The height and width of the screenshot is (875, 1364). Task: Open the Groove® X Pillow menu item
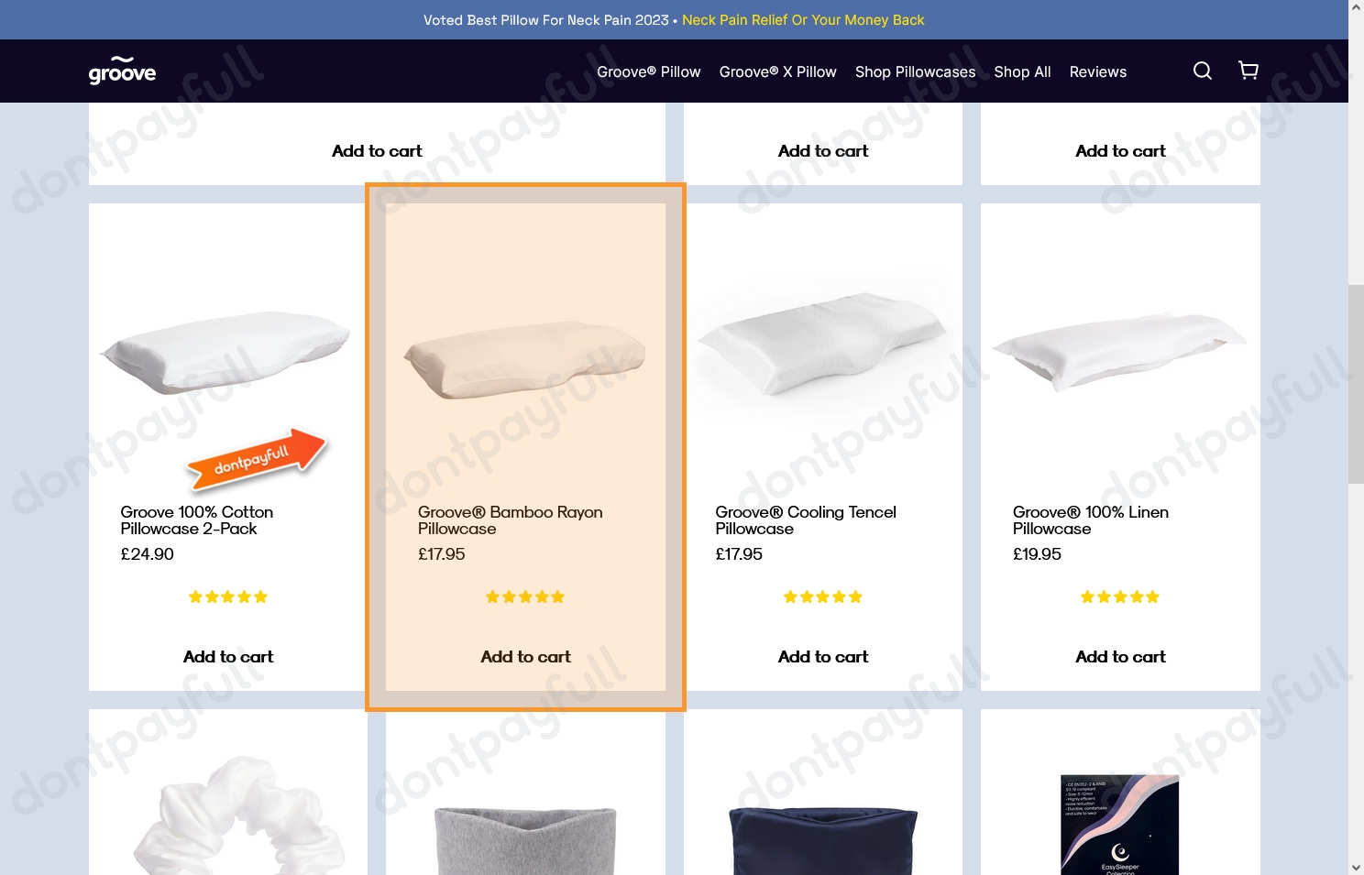778,71
